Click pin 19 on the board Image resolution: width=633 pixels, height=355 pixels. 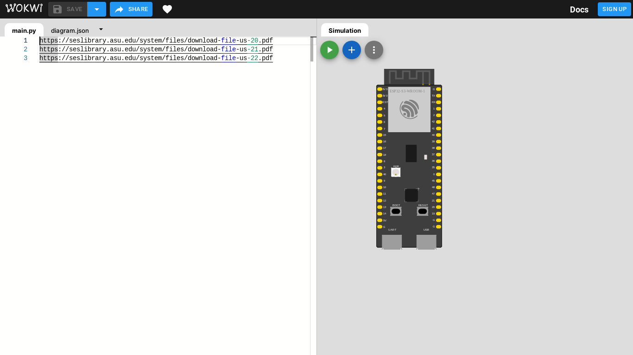click(x=438, y=214)
